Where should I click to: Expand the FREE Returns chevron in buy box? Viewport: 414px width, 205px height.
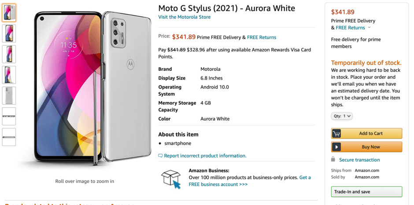pyautogui.click(x=369, y=28)
